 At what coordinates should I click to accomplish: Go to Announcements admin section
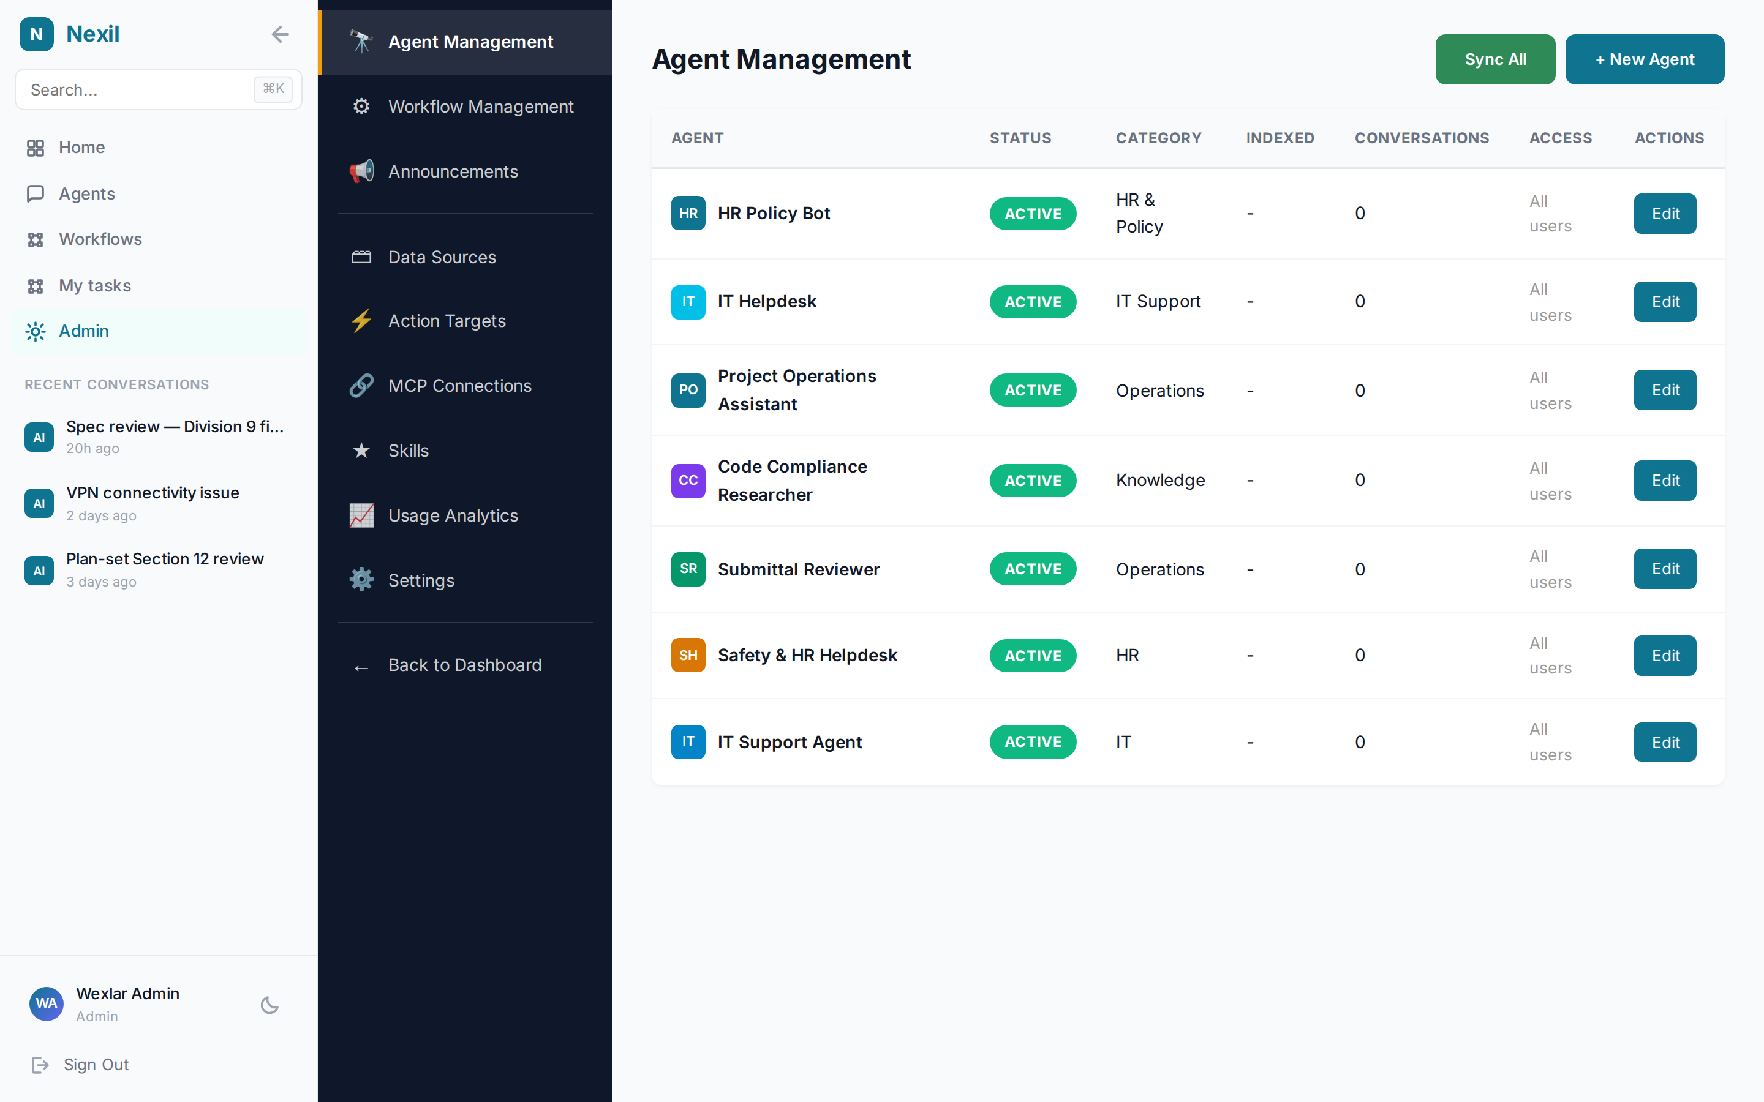[466, 171]
